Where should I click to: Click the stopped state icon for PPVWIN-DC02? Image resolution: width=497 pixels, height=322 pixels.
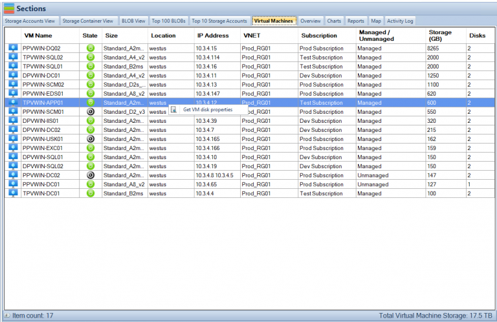pos(91,175)
